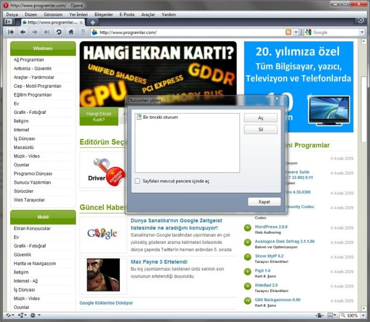Image resolution: width=370 pixels, height=322 pixels.
Task: Expand the Opera Turbo dropdown arrow
Action: (x=39, y=315)
